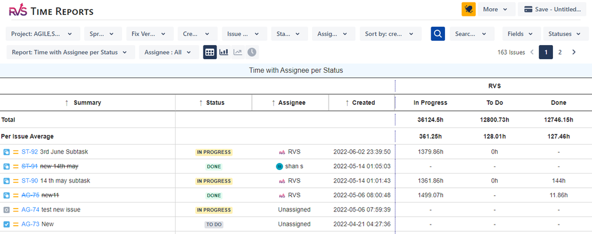Click In Progress column header
The height and width of the screenshot is (234, 592).
(x=431, y=102)
